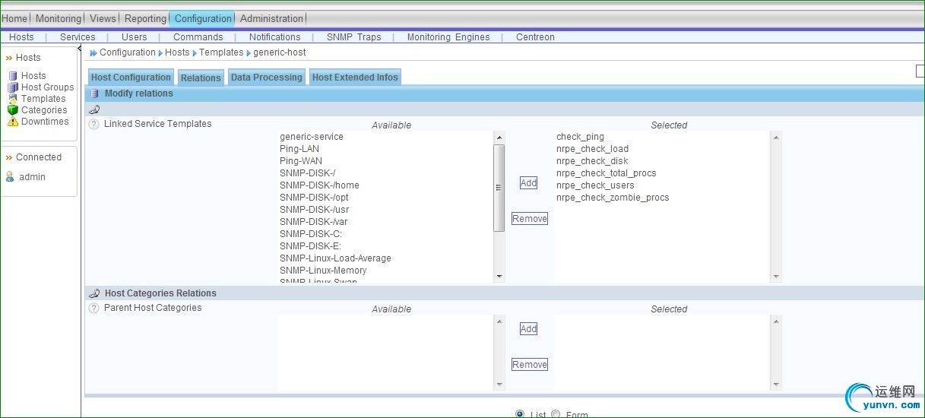Click the admin user icon
The image size is (925, 418).
coord(10,177)
